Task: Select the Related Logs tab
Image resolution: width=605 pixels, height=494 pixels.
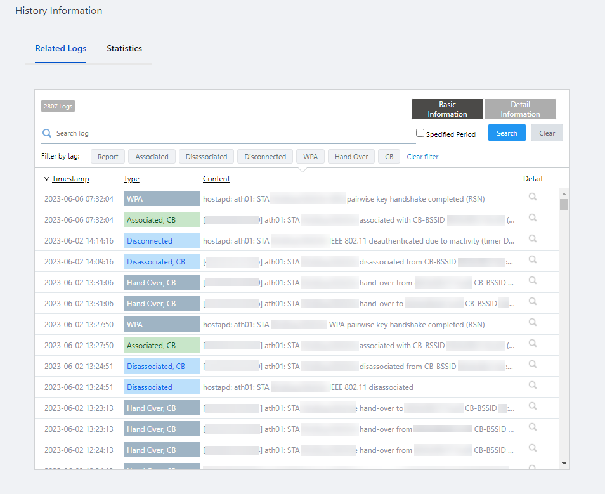Action: (61, 49)
